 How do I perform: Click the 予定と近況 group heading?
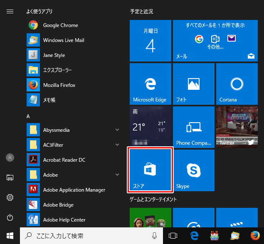point(141,12)
